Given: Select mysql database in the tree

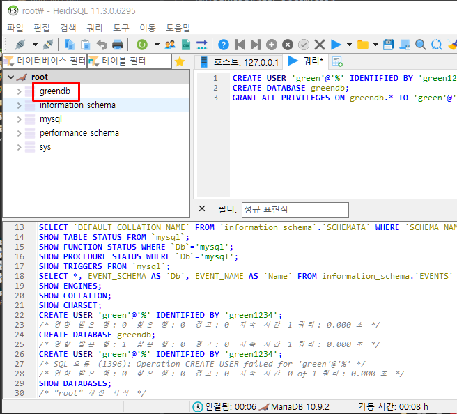Looking at the screenshot, I should point(51,119).
